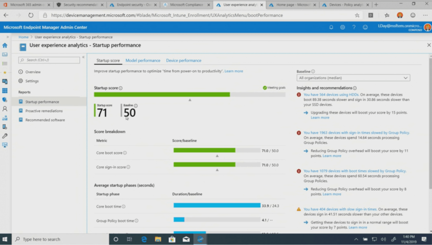Open the Devices icon in the left rail
Image resolution: width=432 pixels, height=245 pixels.
pyautogui.click(x=5, y=81)
